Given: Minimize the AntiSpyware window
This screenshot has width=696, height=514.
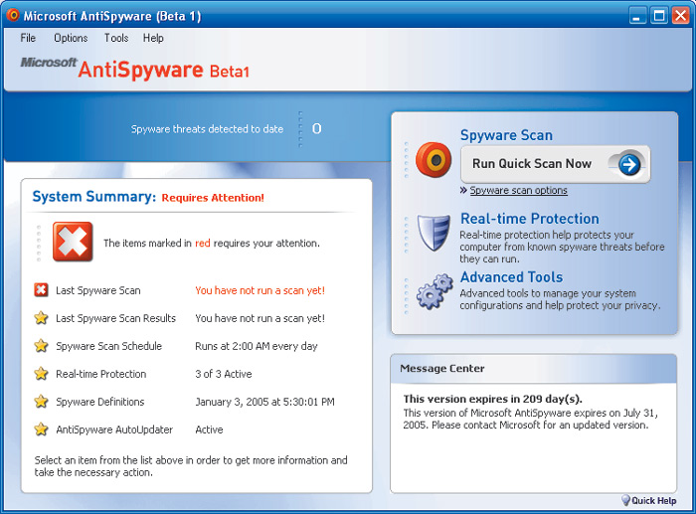Looking at the screenshot, I should point(638,16).
